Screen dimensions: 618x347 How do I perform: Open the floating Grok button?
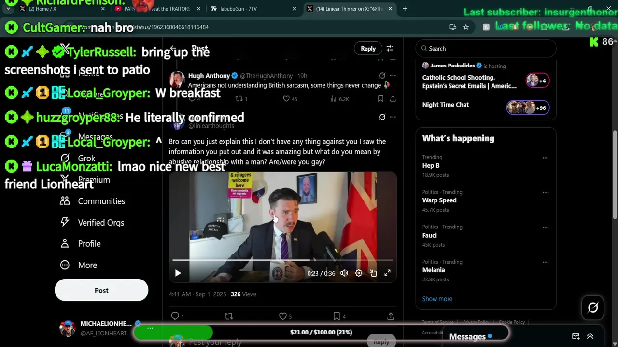(593, 307)
